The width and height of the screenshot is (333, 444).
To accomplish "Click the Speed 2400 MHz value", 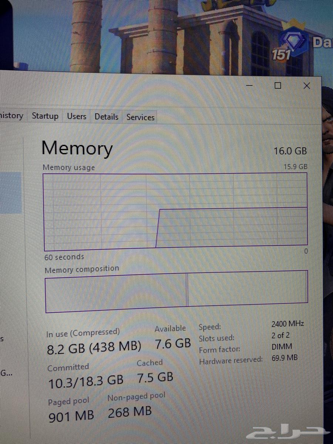I will point(287,324).
